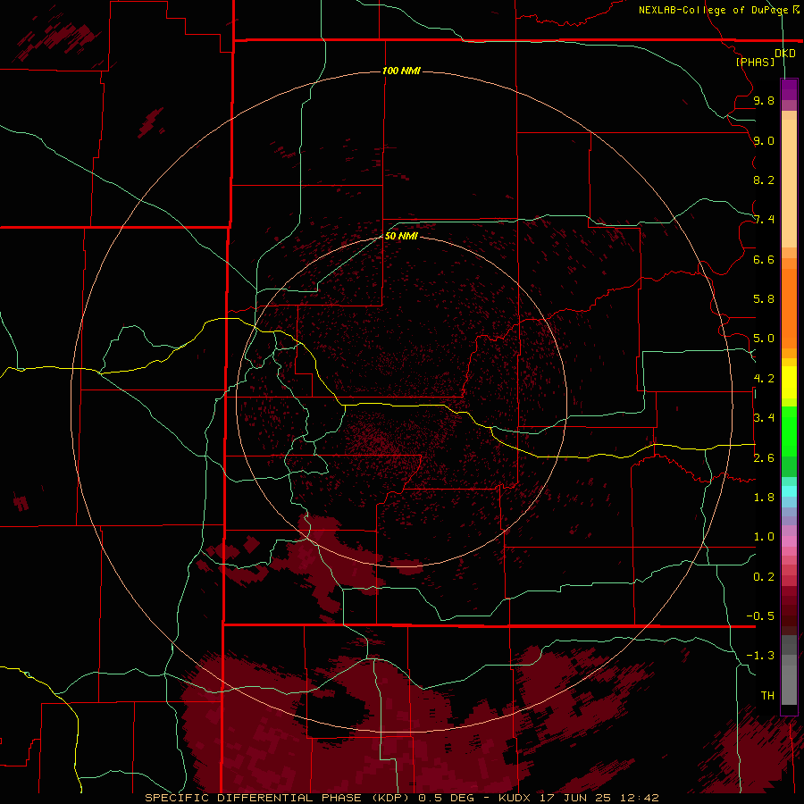Click the 6.6 legend value
804x804 pixels.
click(764, 259)
